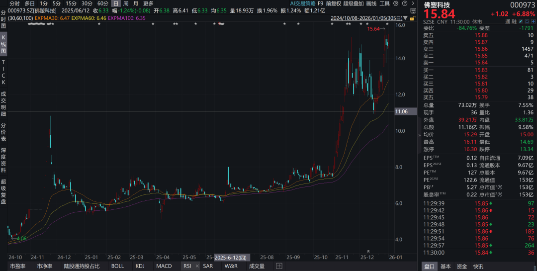Screen dimensions: 537x271
Task: Select RSI indicator tab
Action: 187,266
